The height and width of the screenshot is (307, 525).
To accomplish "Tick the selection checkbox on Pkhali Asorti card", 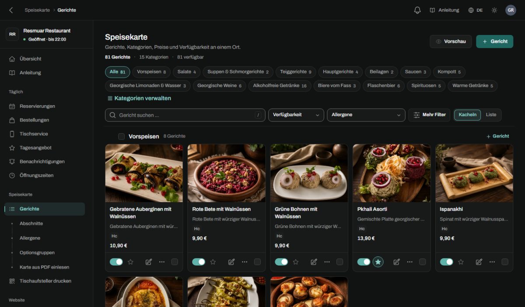I will (x=422, y=262).
